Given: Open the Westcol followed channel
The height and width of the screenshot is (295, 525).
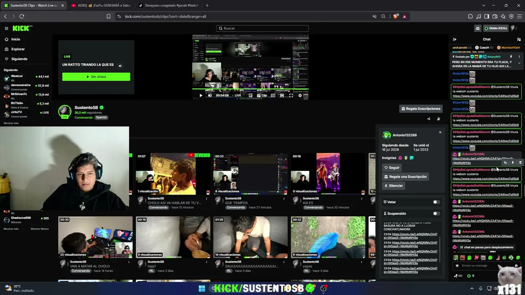Looking at the screenshot, I should pyautogui.click(x=26, y=78).
